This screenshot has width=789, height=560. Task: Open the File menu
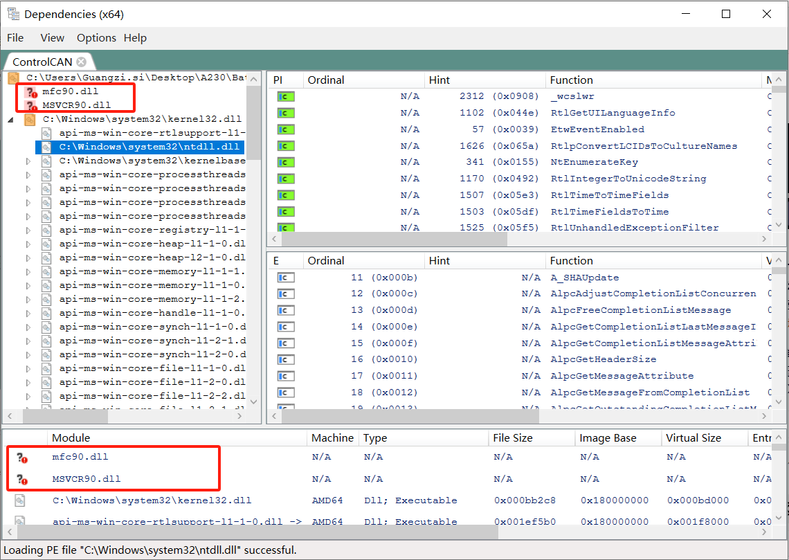[15, 38]
